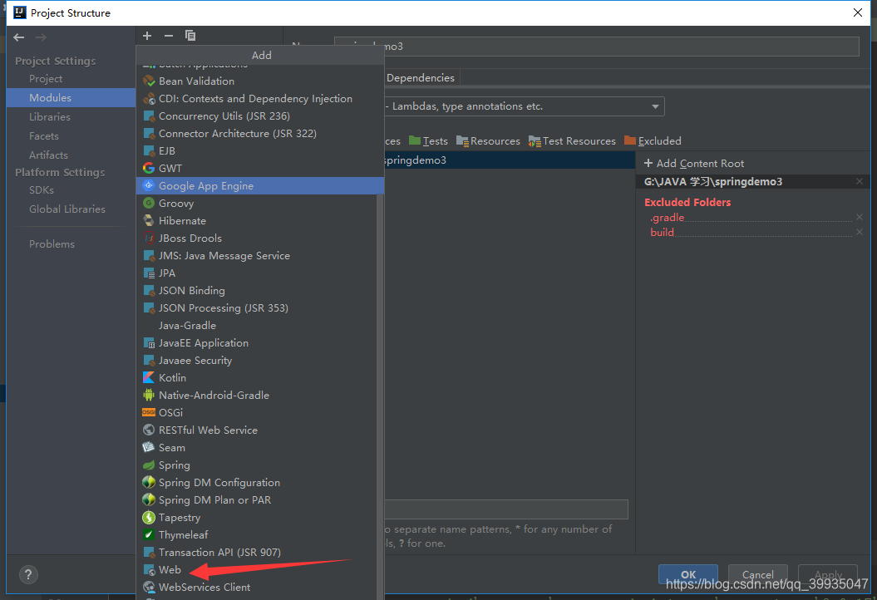
Task: Click the Native-Android-Gradle android icon
Action: 149,396
